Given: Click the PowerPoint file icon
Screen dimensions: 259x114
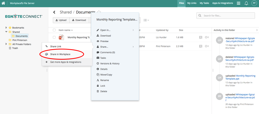Looking at the screenshot, I should pyautogui.click(x=61, y=37).
